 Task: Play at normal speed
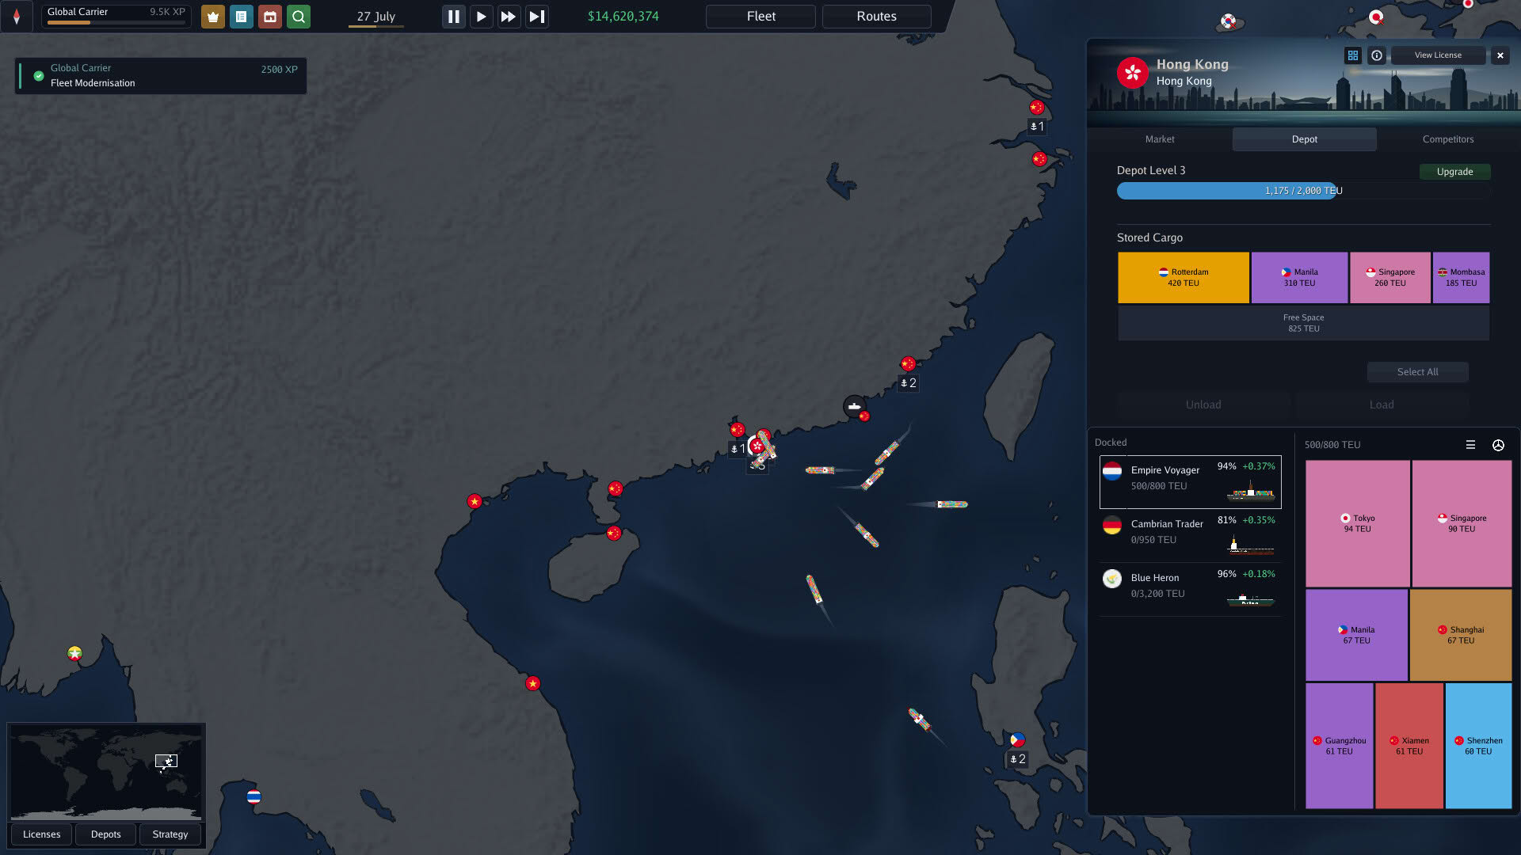click(481, 17)
